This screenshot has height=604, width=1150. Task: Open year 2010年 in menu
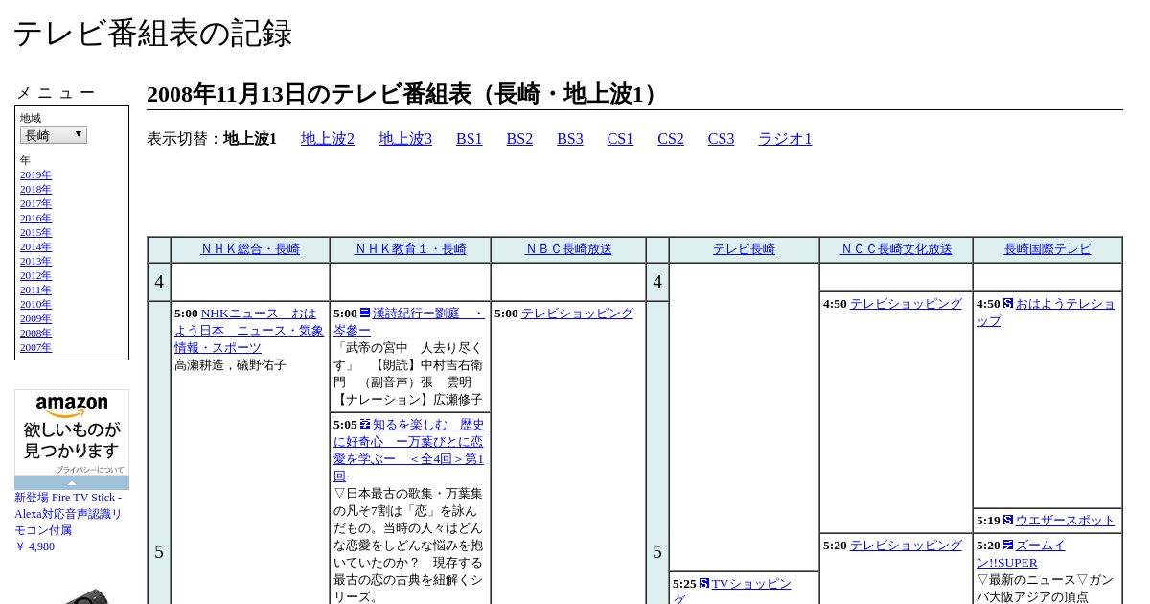(35, 304)
